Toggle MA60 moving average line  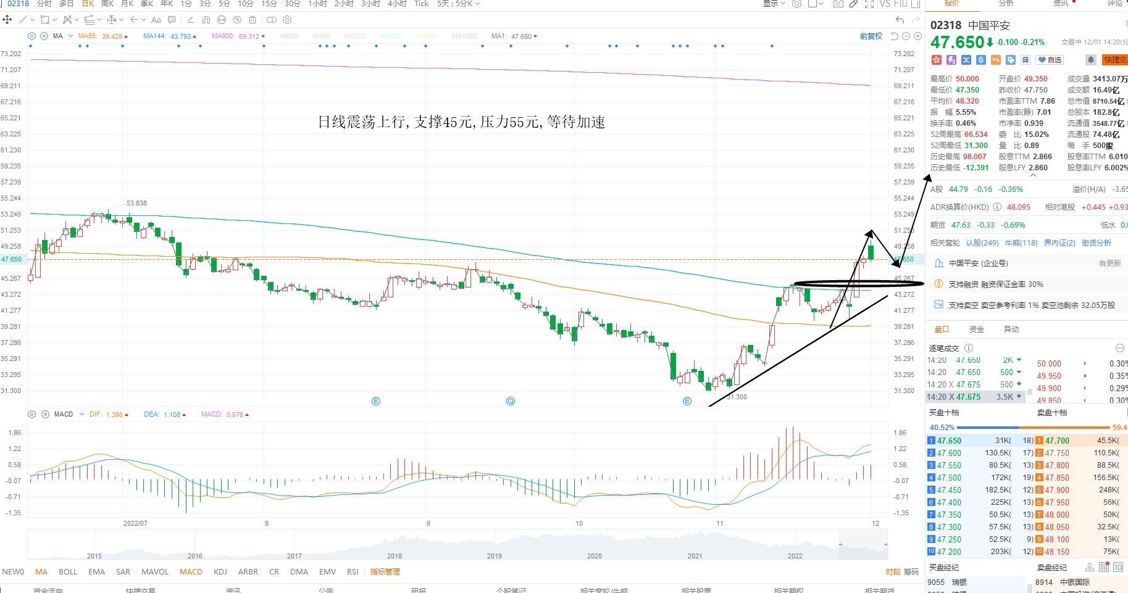click(322, 36)
